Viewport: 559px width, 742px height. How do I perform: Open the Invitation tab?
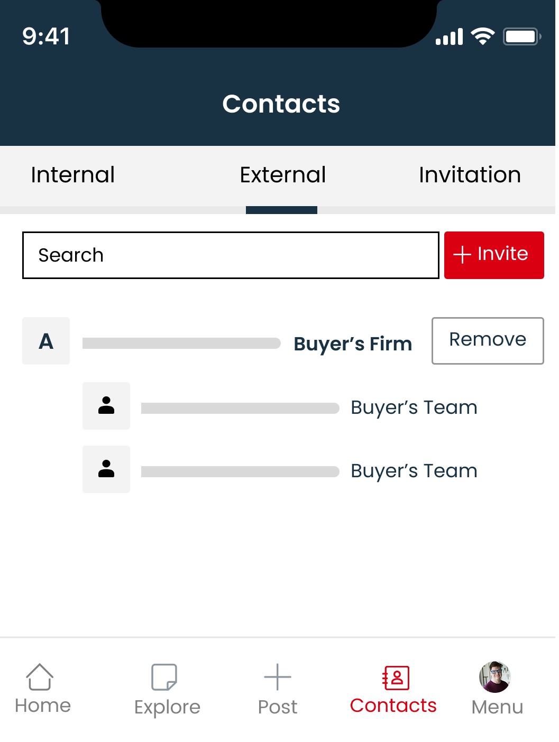coord(470,175)
